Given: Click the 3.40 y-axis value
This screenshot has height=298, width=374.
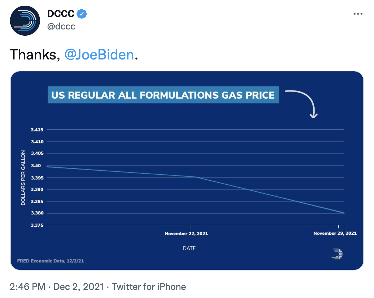Looking at the screenshot, I should click(36, 166).
